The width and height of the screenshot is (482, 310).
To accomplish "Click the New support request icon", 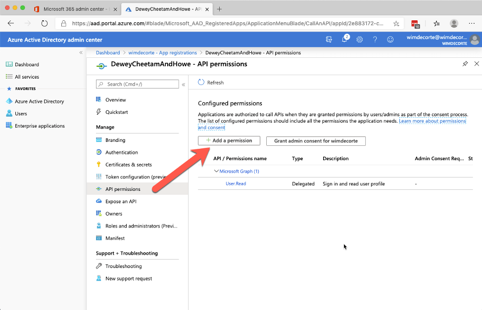I will (98, 278).
